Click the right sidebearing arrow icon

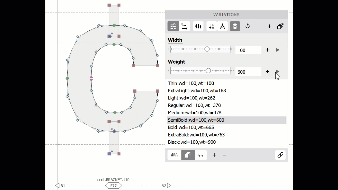point(169,186)
